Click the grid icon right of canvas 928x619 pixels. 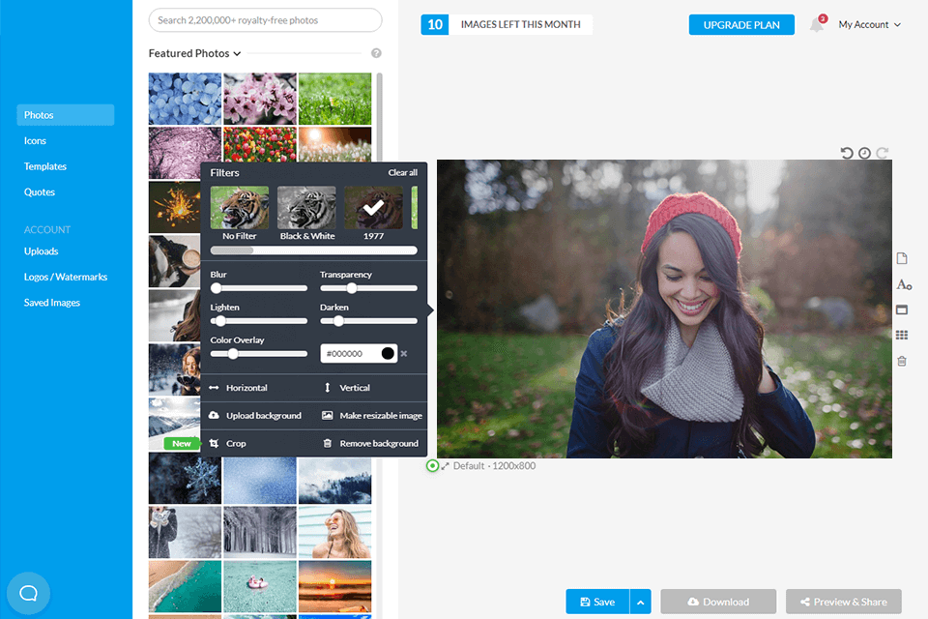click(x=902, y=336)
